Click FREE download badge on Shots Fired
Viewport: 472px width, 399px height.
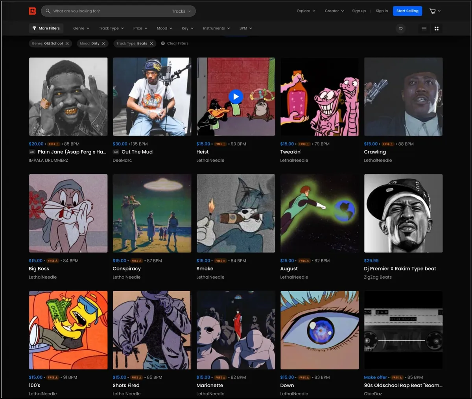tap(136, 377)
